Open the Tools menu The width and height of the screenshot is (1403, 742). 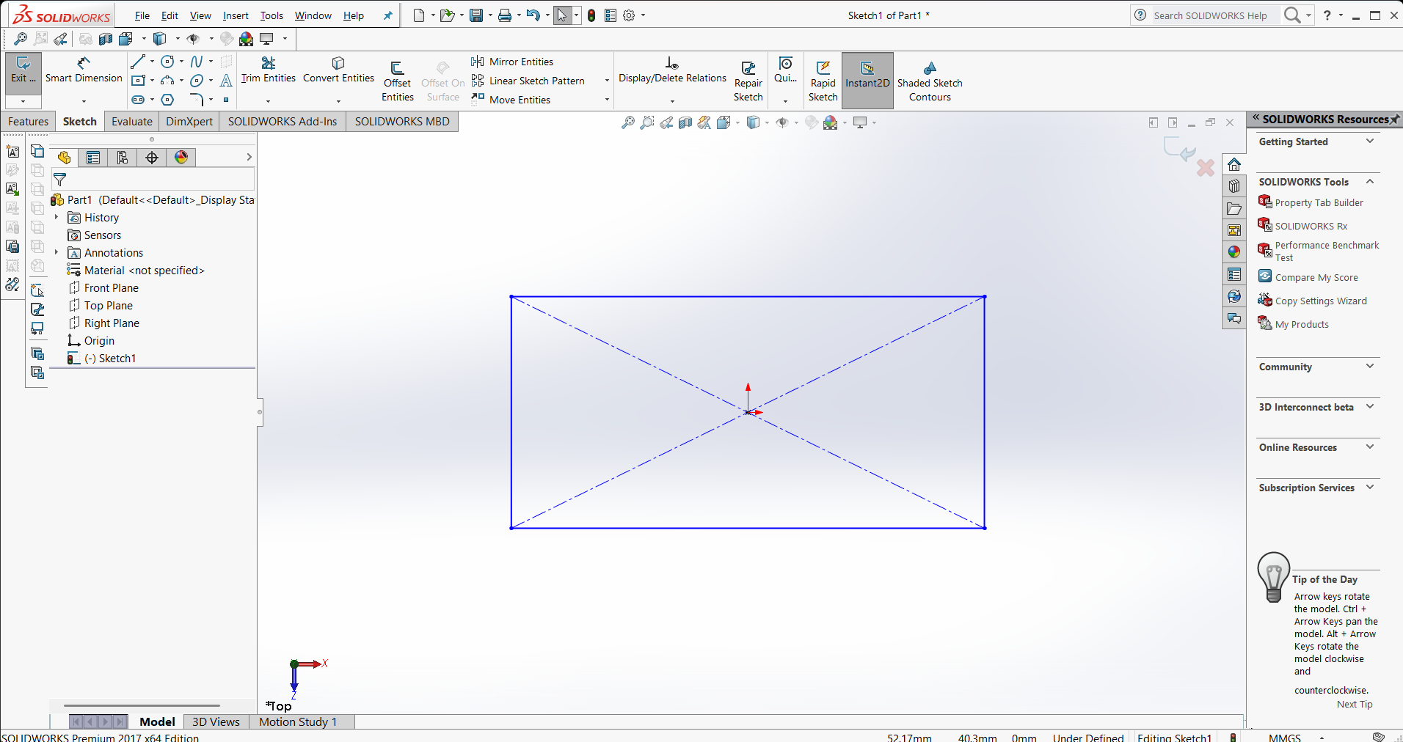tap(272, 15)
